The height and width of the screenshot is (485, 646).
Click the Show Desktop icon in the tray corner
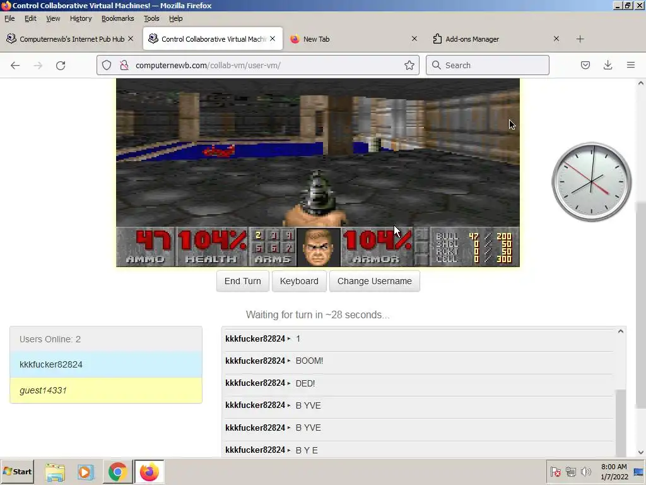pyautogui.click(x=638, y=472)
